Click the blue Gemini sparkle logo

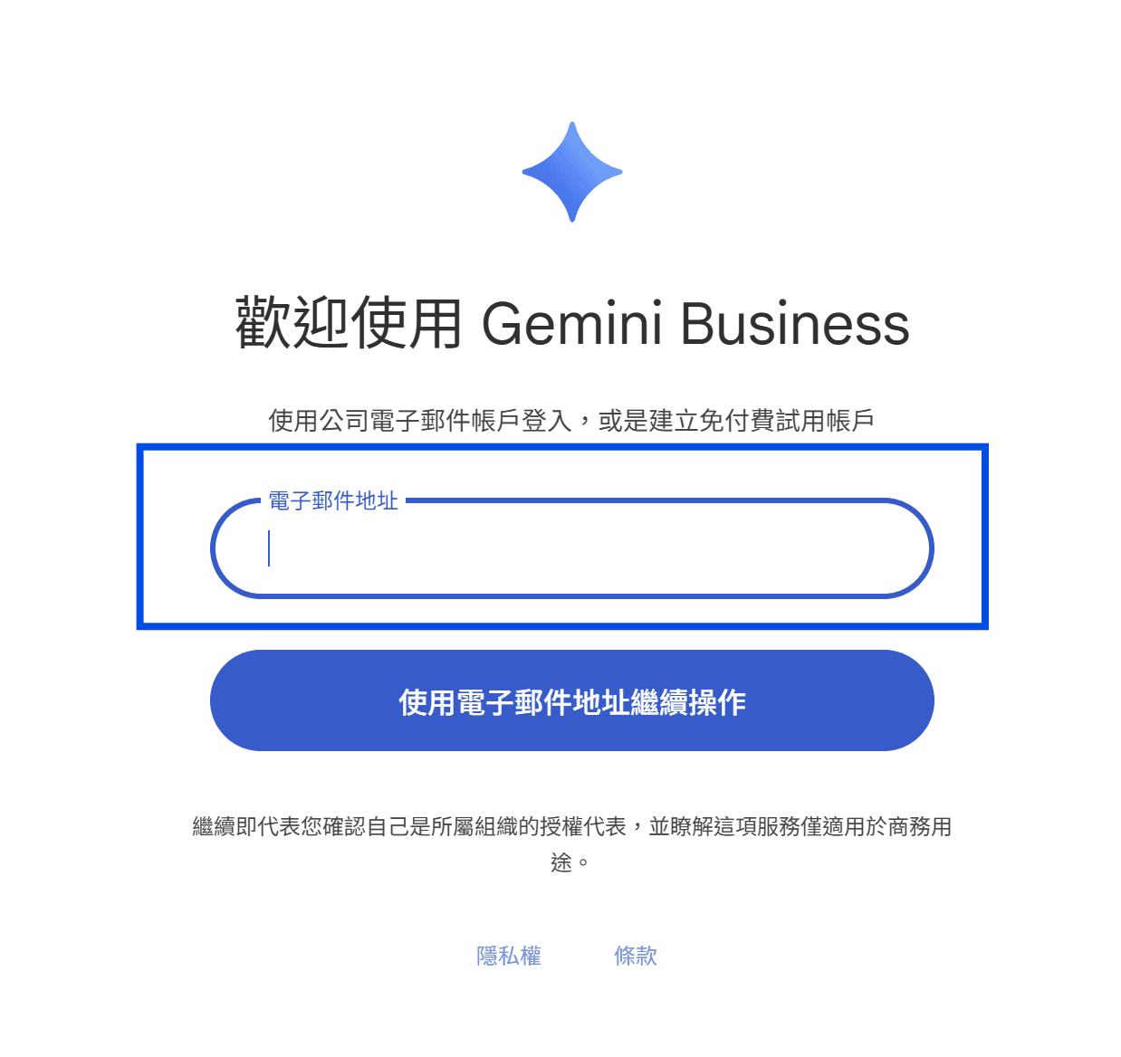coord(572,172)
